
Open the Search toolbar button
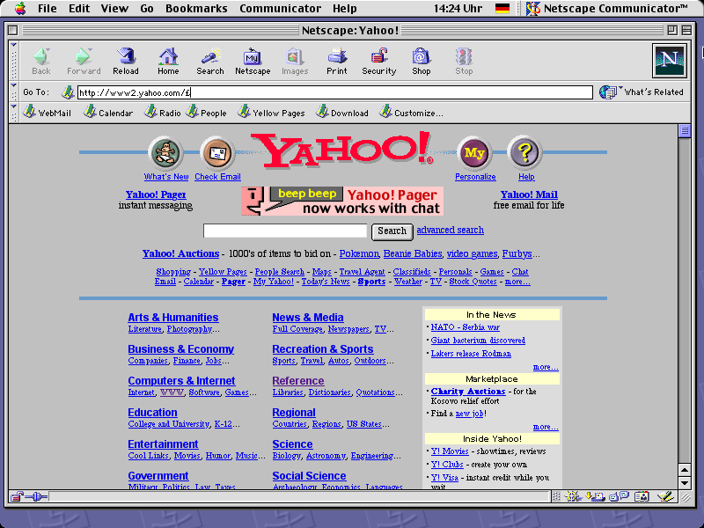click(x=210, y=61)
